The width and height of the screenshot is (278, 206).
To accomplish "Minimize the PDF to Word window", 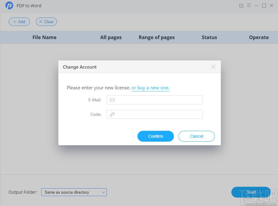I will (x=256, y=5).
